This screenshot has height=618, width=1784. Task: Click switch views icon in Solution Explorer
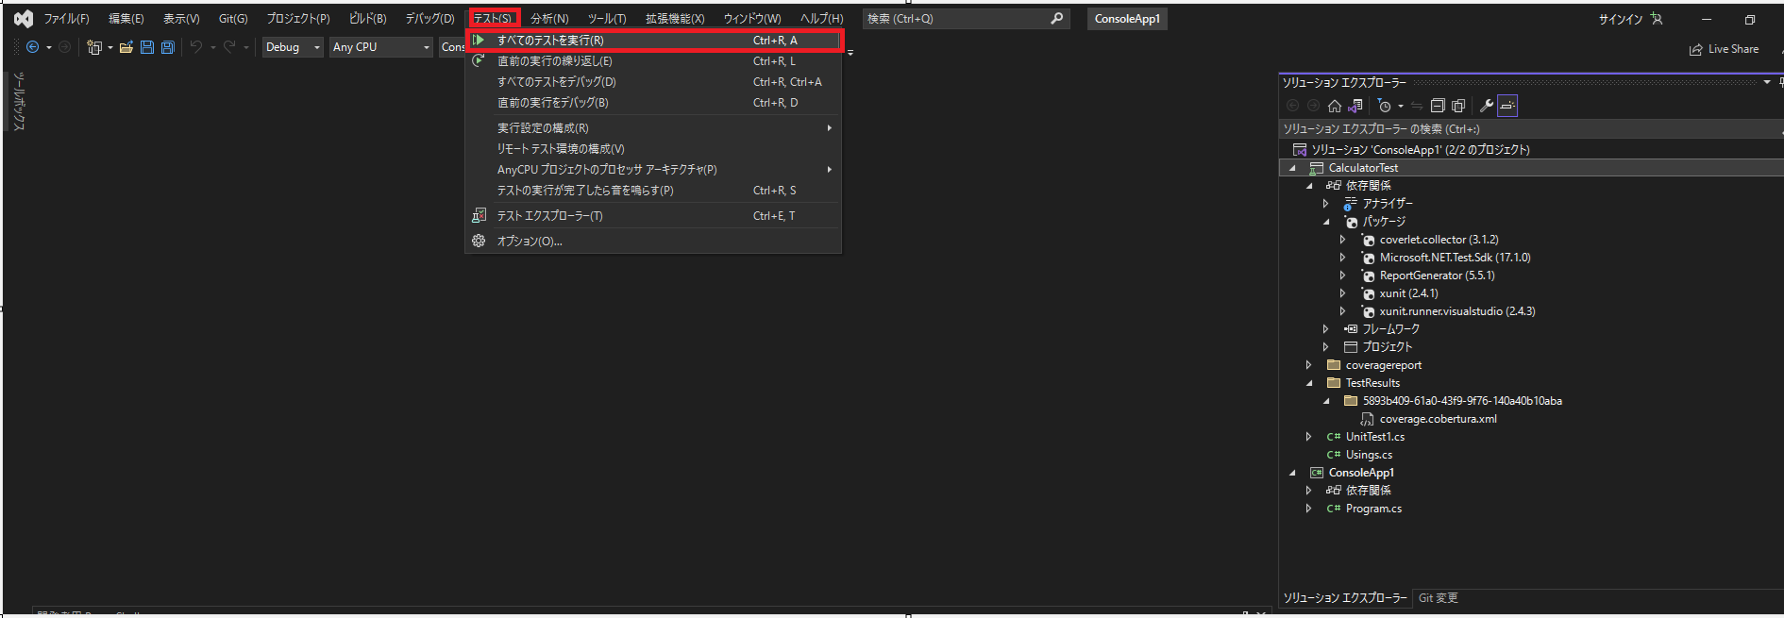coord(1356,106)
